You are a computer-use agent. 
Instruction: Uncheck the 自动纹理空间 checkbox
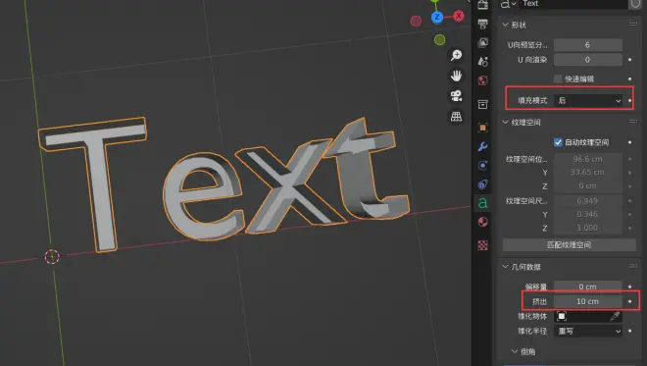tap(558, 142)
